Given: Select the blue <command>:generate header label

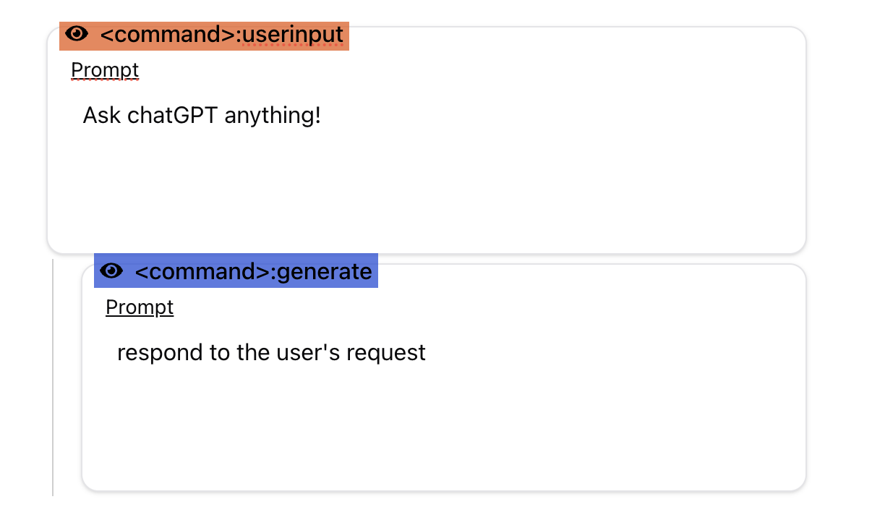Looking at the screenshot, I should click(236, 271).
